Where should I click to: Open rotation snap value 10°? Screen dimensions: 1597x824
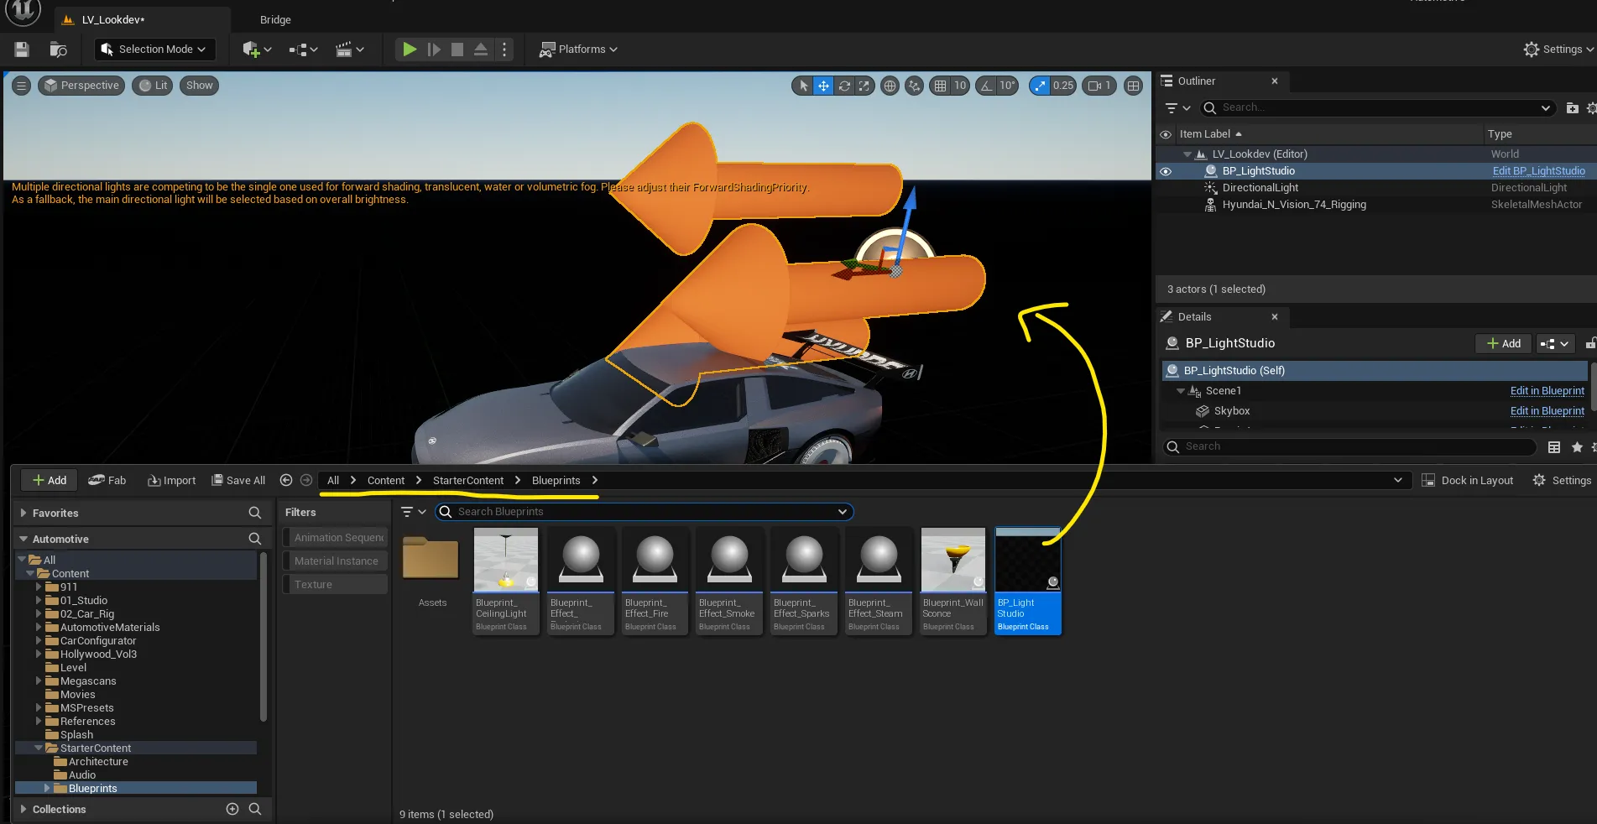(1008, 86)
